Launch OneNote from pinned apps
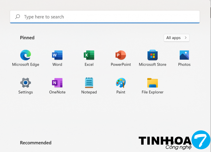The width and height of the screenshot is (211, 152). 57,83
